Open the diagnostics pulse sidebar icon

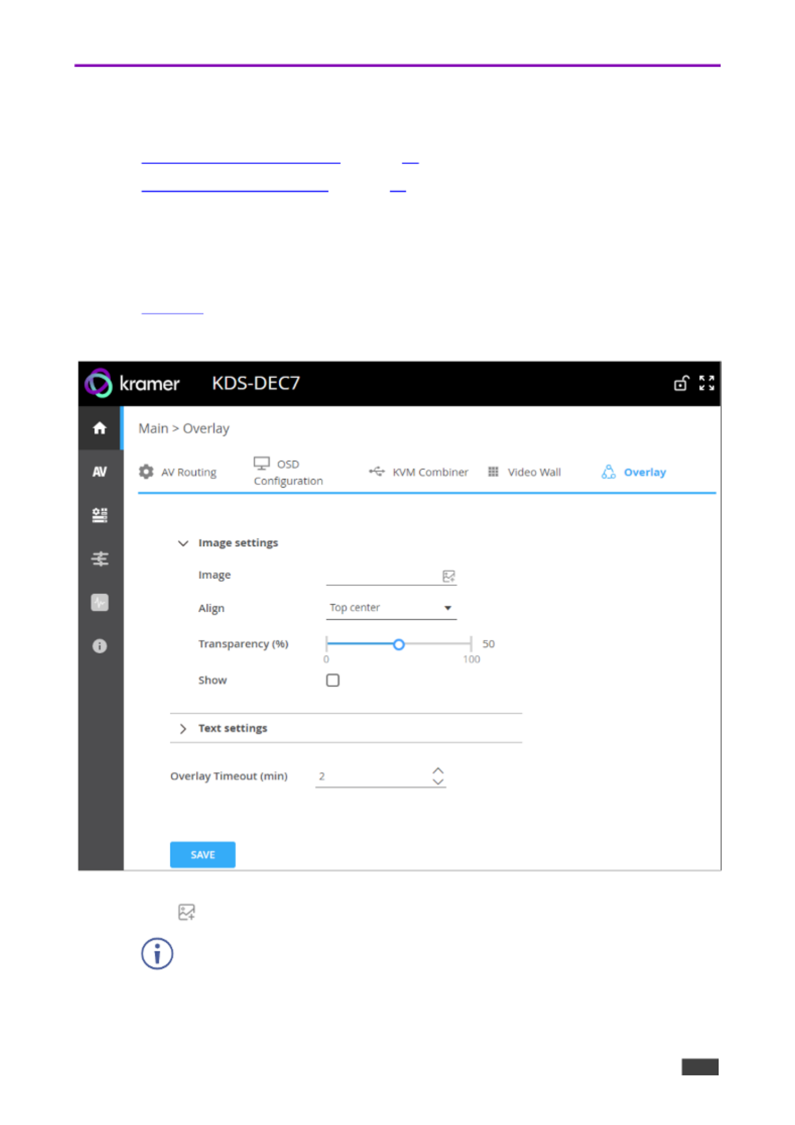100,602
